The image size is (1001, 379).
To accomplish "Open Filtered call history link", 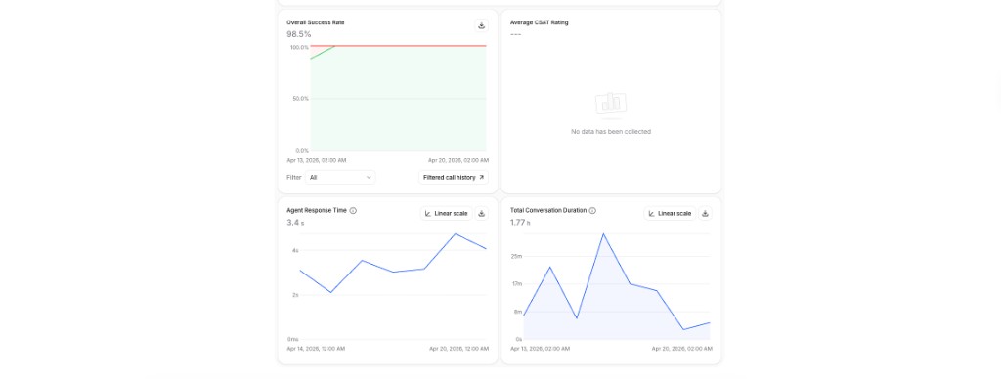I will pos(454,178).
